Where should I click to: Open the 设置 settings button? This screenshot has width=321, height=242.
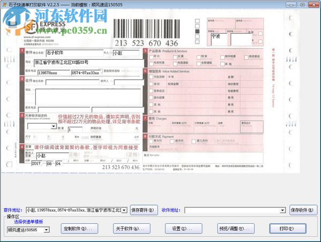(x=184, y=229)
